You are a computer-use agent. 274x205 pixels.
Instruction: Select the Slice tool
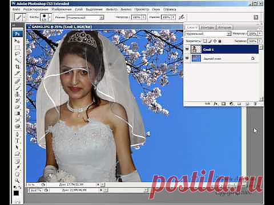pos(17,73)
